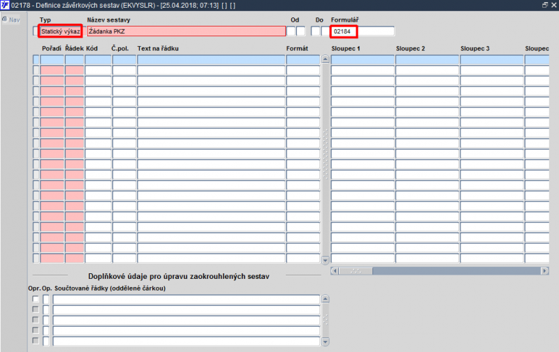
Task: Click the restore window icon
Action: pos(544,5)
